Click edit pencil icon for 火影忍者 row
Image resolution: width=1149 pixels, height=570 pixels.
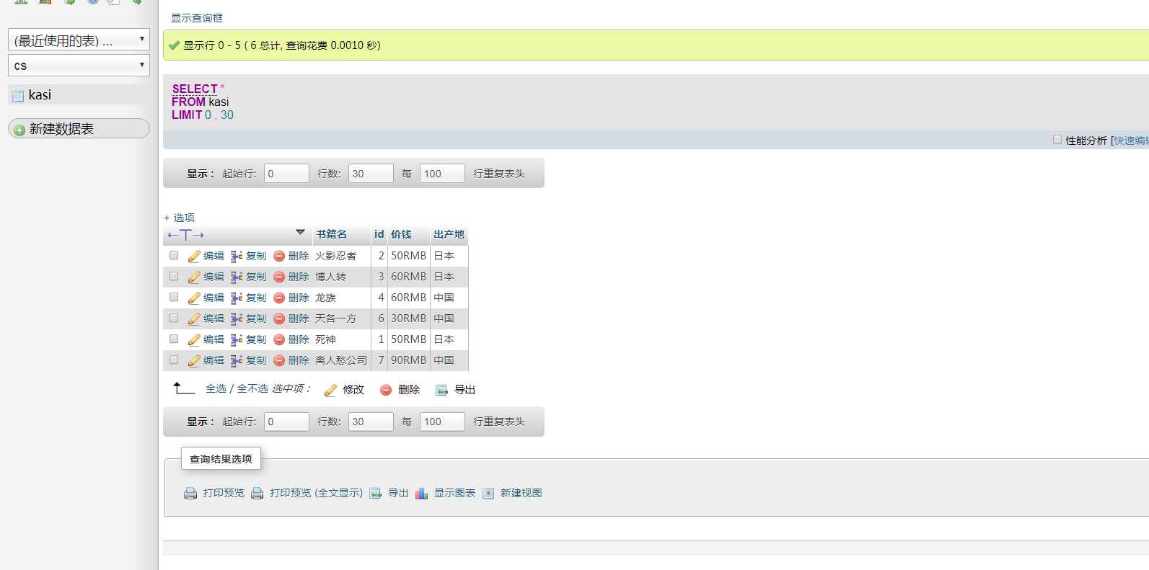(194, 256)
